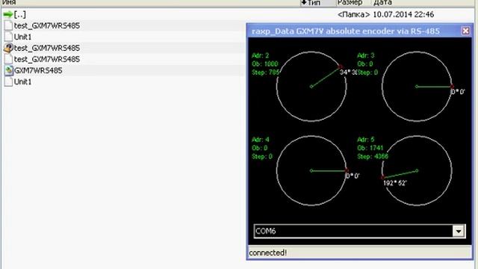
Task: Click the 'Ob: 1741' value
Action: click(x=370, y=148)
